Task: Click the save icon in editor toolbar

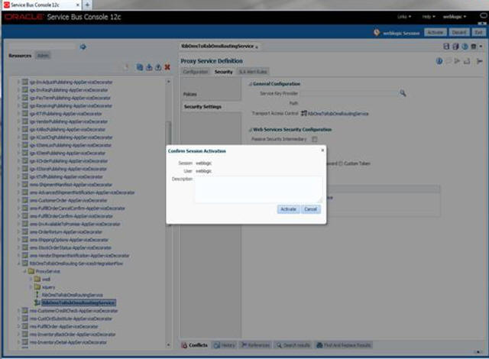Action: (x=446, y=47)
